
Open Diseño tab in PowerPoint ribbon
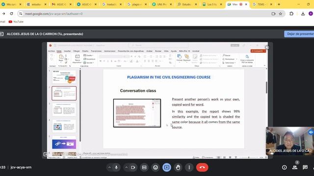[85, 51]
